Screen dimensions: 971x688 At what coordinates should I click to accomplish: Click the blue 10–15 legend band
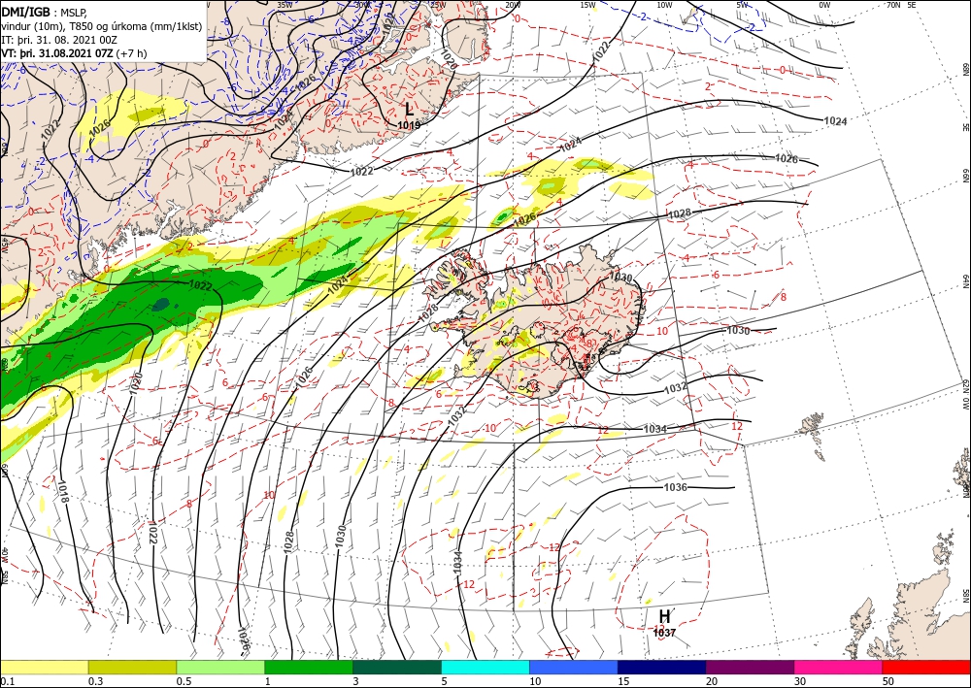(574, 667)
